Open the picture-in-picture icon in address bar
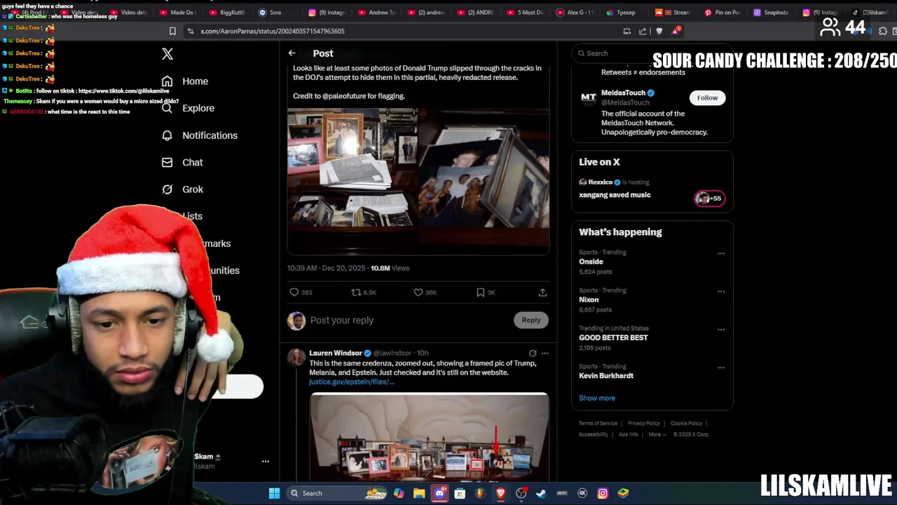This screenshot has width=897, height=505. click(x=626, y=31)
